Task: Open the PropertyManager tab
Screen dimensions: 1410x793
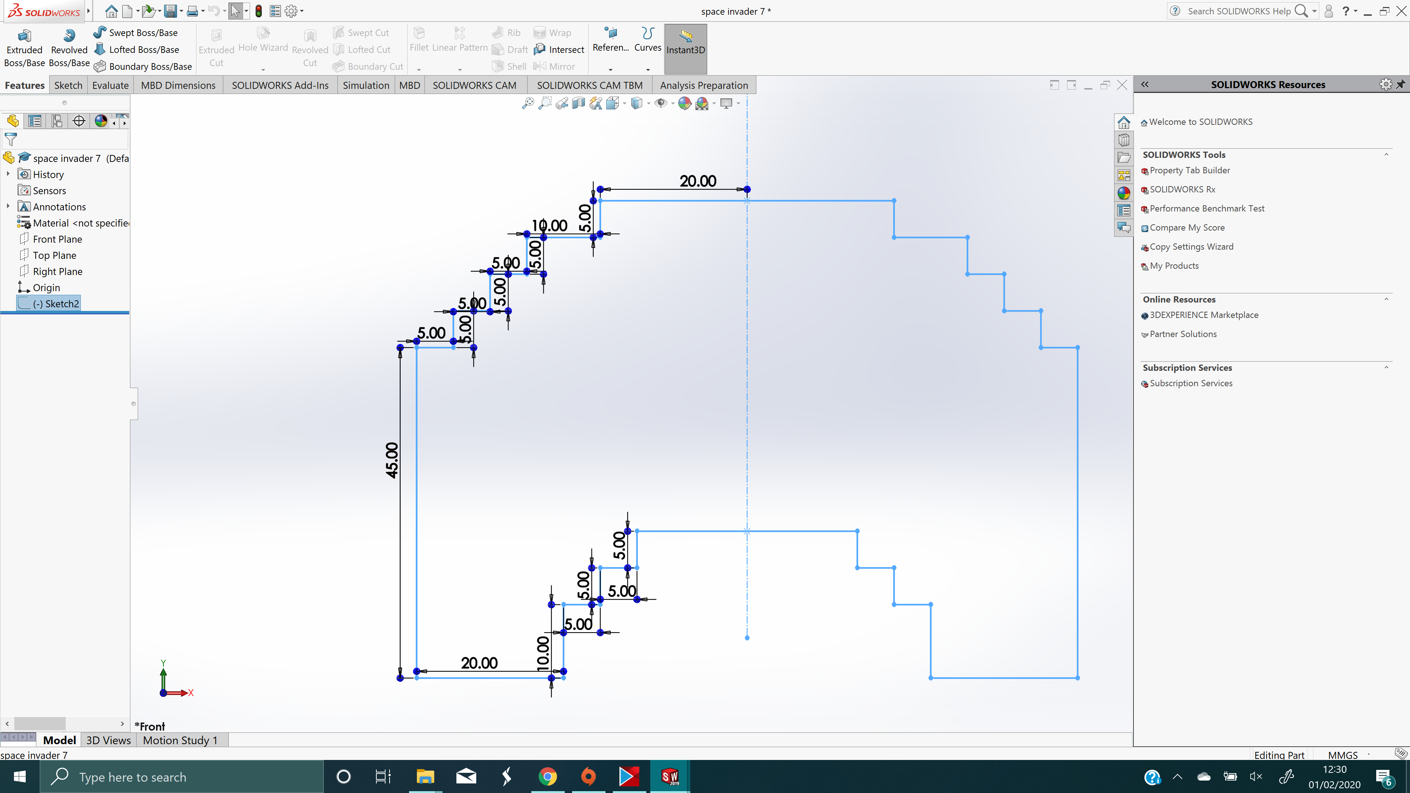Action: 35,121
